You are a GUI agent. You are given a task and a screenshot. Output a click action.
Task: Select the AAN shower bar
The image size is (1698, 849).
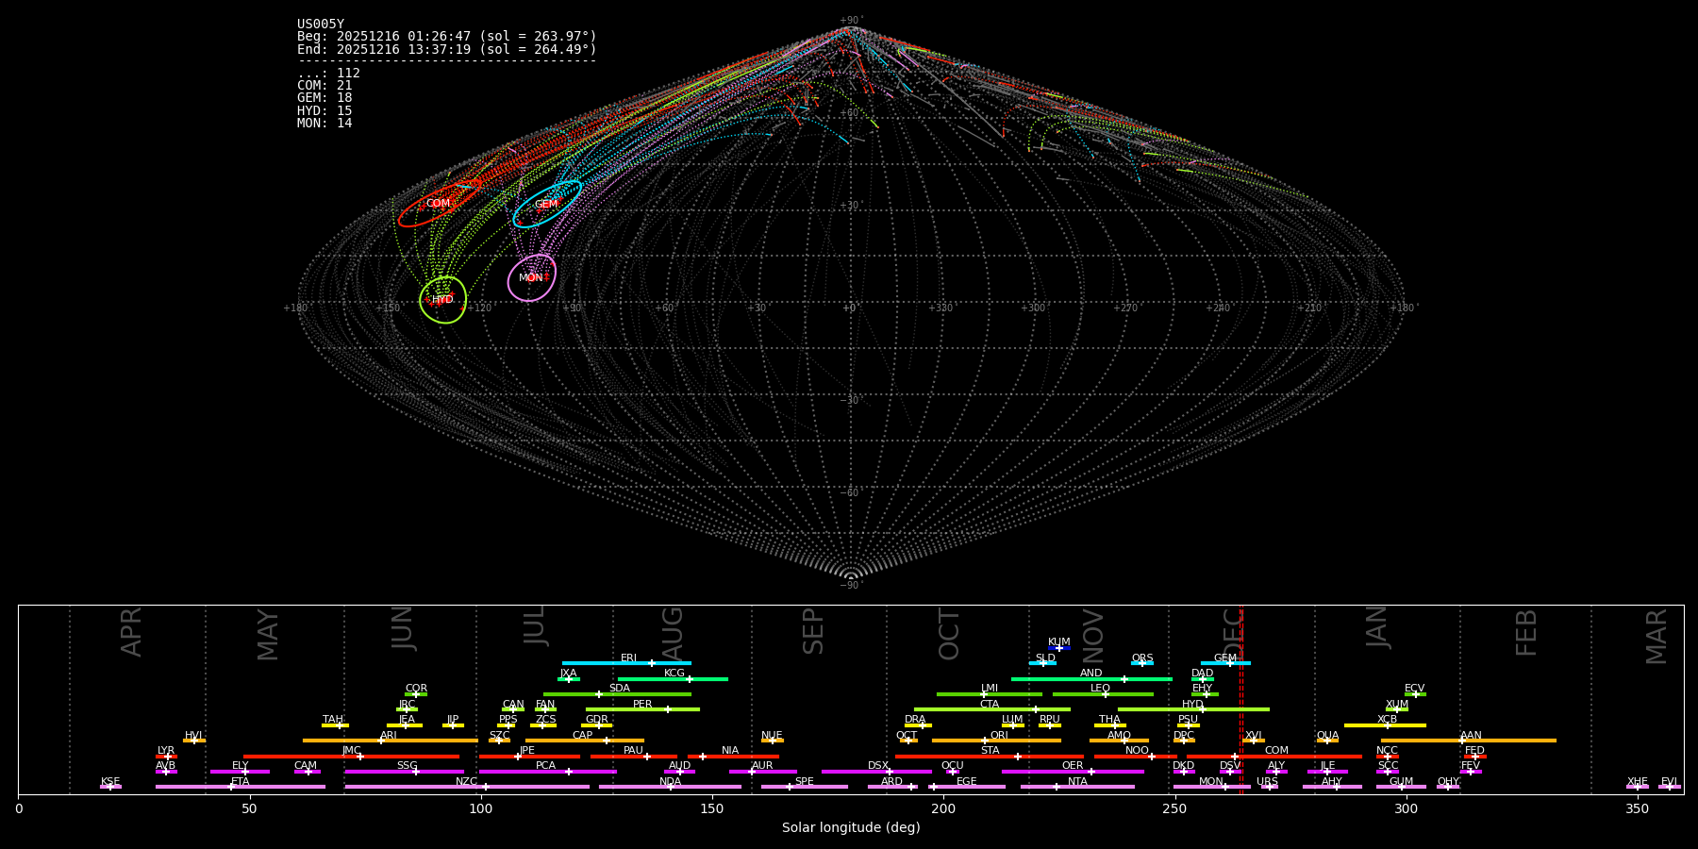[1469, 741]
